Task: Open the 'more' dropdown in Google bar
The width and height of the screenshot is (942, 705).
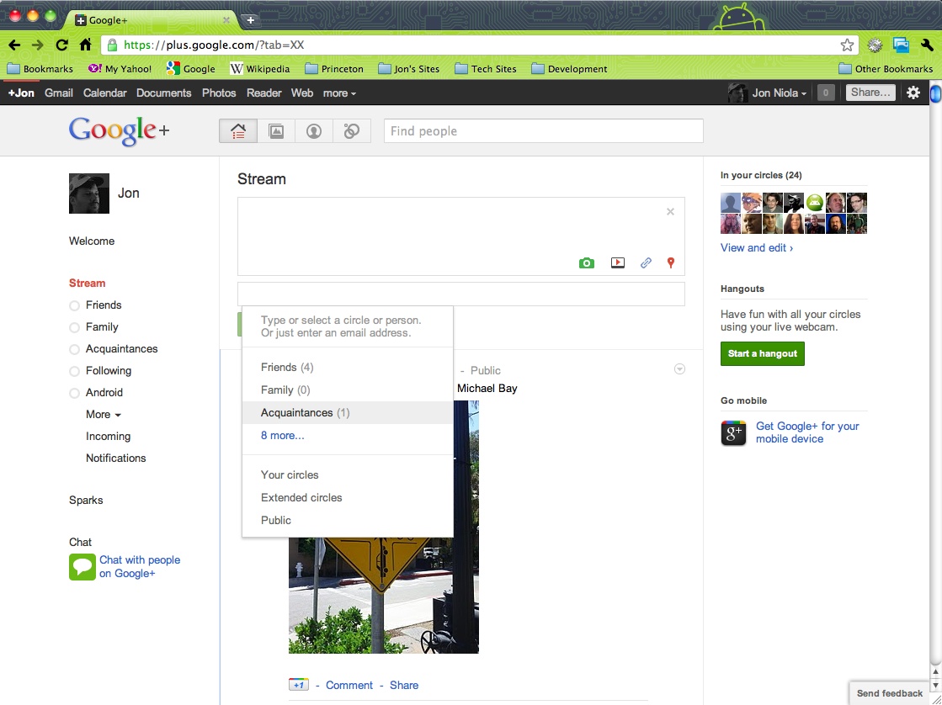Action: 339,93
